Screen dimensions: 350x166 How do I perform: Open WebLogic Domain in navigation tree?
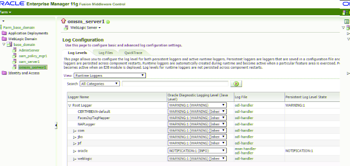tap(22, 39)
